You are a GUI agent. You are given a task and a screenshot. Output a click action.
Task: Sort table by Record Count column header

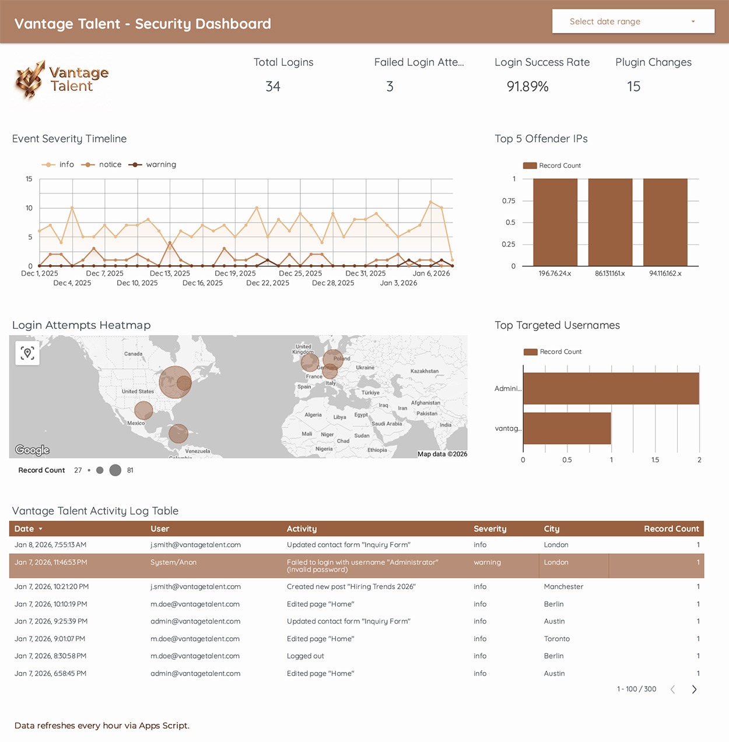[x=671, y=529]
